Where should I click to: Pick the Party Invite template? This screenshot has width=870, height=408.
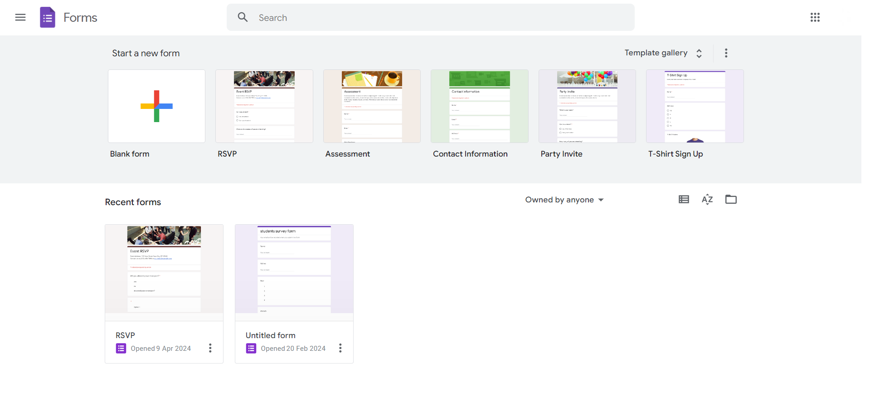(x=587, y=106)
